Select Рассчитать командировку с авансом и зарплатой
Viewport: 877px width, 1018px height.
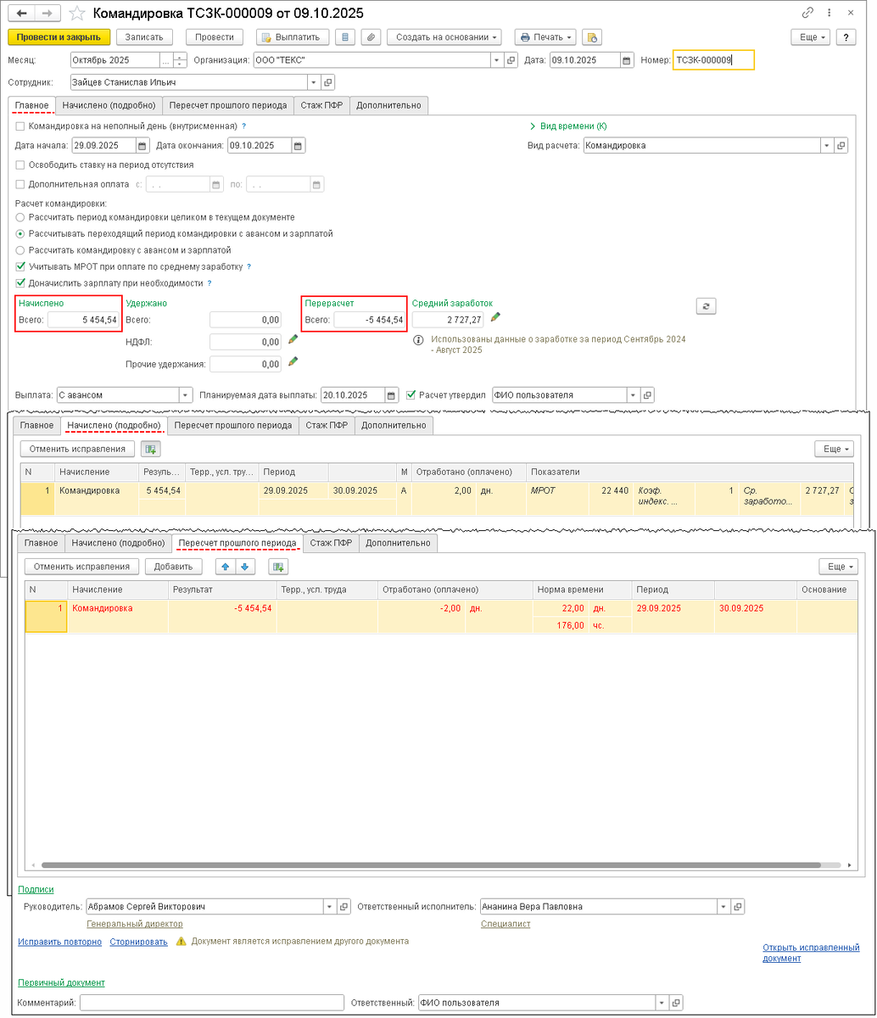20,250
